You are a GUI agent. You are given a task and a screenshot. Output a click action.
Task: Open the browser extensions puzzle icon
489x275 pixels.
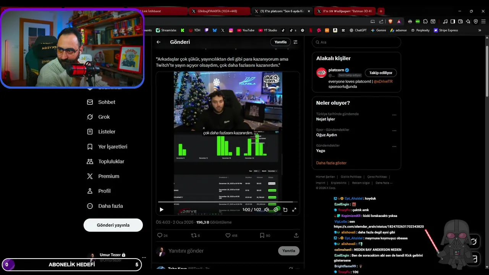pos(425,21)
